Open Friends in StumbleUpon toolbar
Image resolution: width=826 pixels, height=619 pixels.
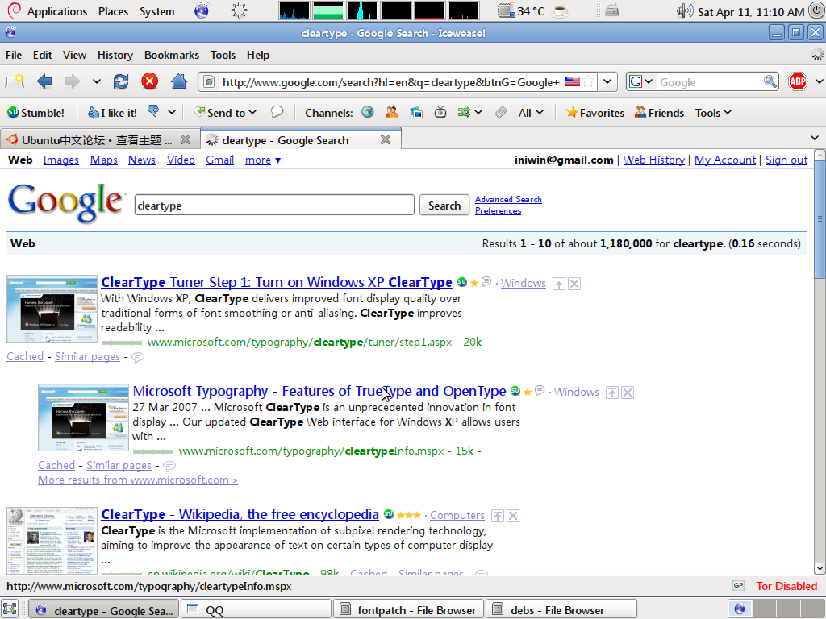pyautogui.click(x=660, y=113)
